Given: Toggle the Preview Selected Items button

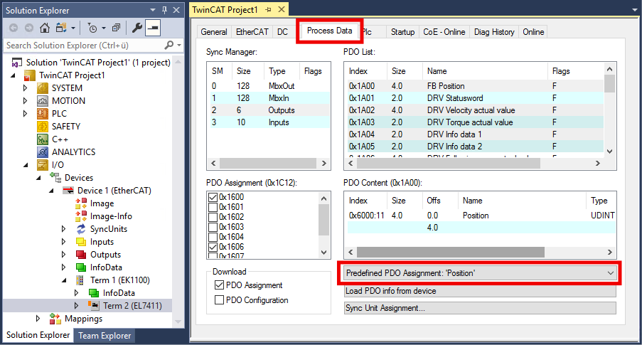Looking at the screenshot, I should [x=153, y=28].
